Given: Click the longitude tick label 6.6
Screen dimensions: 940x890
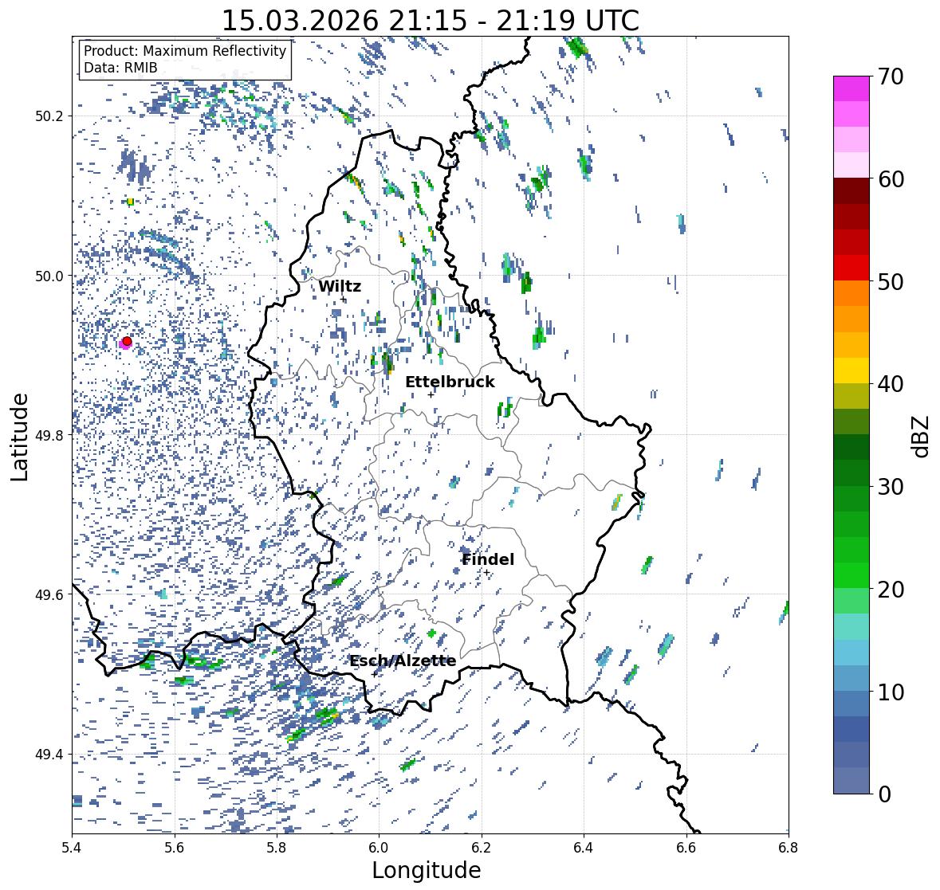Looking at the screenshot, I should pyautogui.click(x=686, y=848).
